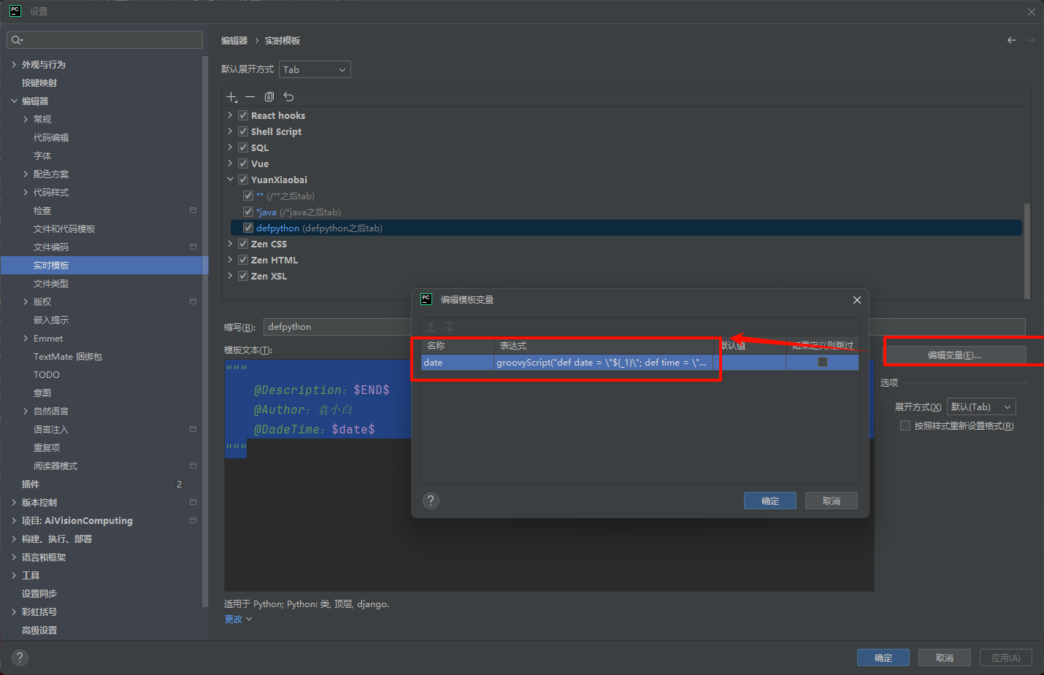Expand the 工具 settings section
The width and height of the screenshot is (1044, 675).
coord(14,575)
